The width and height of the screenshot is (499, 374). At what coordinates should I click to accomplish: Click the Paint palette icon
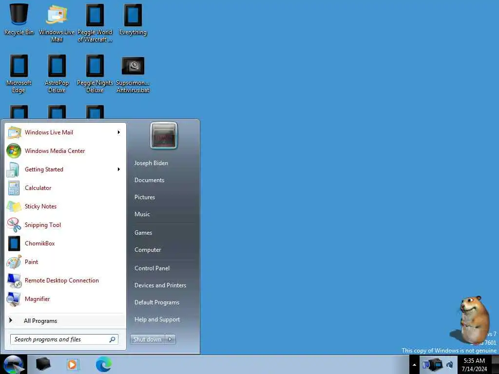point(14,262)
